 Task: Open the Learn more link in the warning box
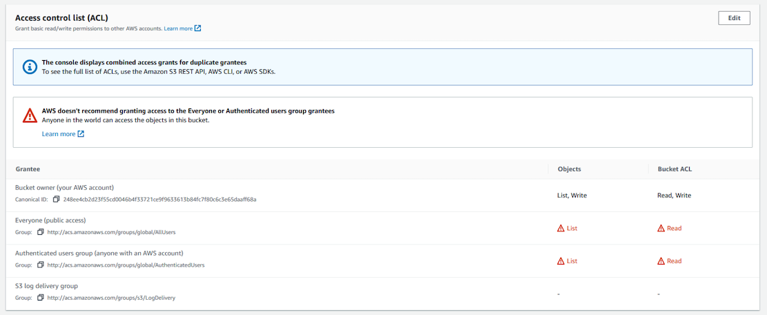pos(63,134)
